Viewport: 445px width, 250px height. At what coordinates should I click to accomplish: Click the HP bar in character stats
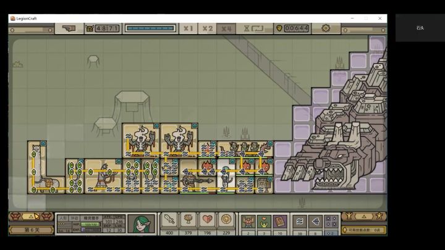click(90, 224)
